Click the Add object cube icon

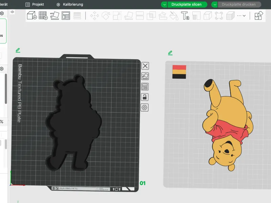click(x=32, y=16)
